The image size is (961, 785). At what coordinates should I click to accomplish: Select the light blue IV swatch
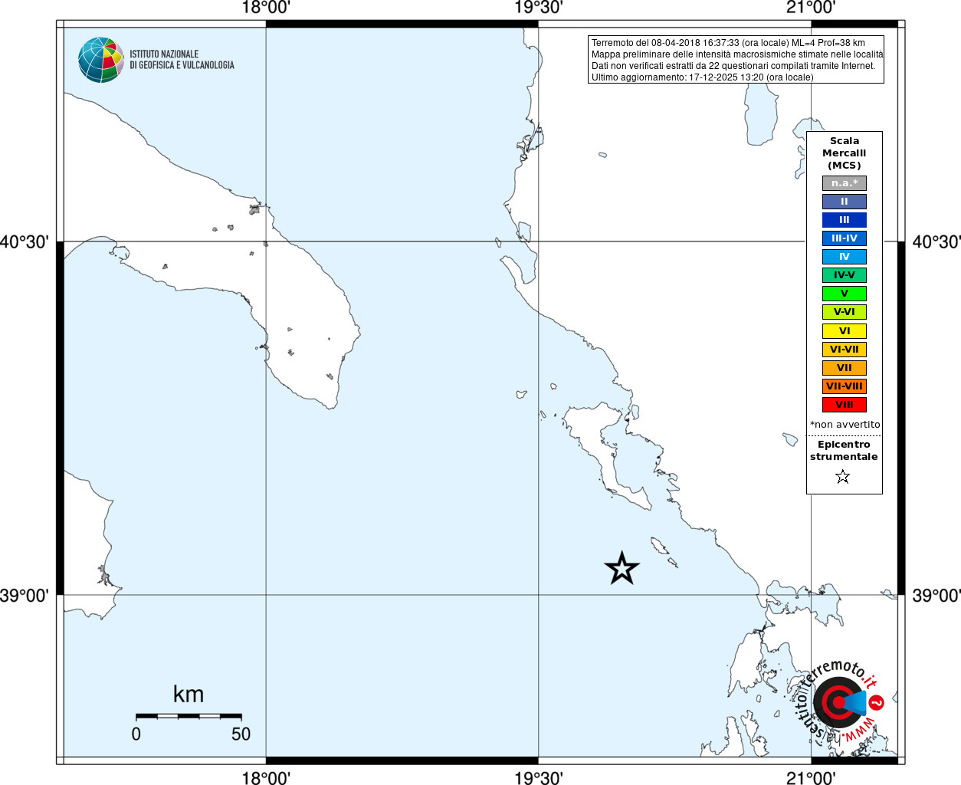coord(845,257)
